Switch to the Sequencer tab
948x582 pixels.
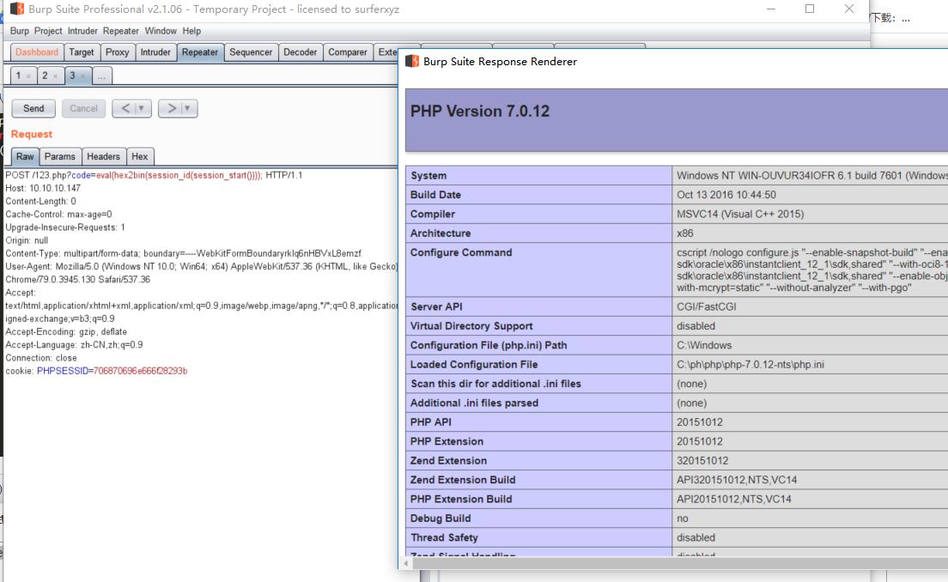pos(251,52)
